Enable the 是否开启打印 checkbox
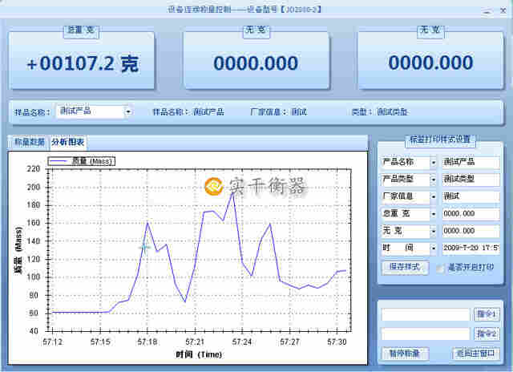This screenshot has width=513, height=372. 440,268
